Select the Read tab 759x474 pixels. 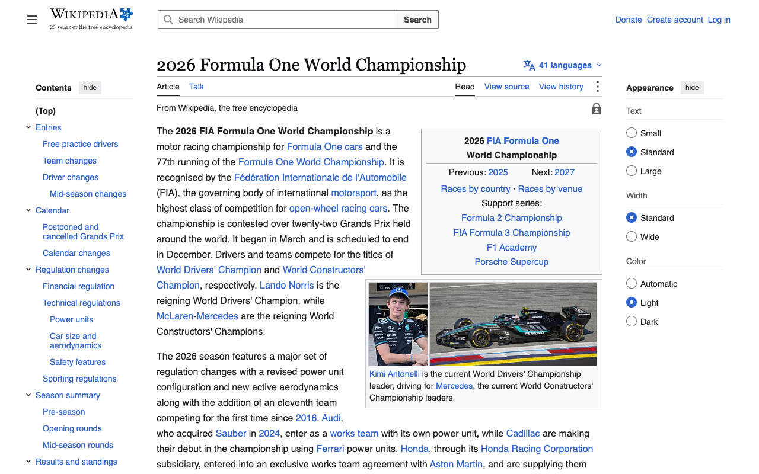465,87
